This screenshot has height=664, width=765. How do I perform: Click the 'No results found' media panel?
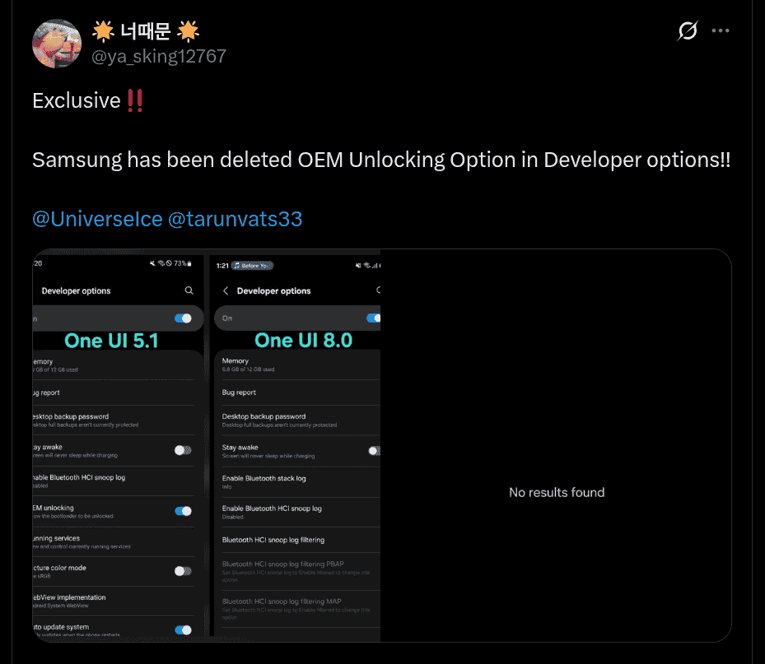(556, 492)
